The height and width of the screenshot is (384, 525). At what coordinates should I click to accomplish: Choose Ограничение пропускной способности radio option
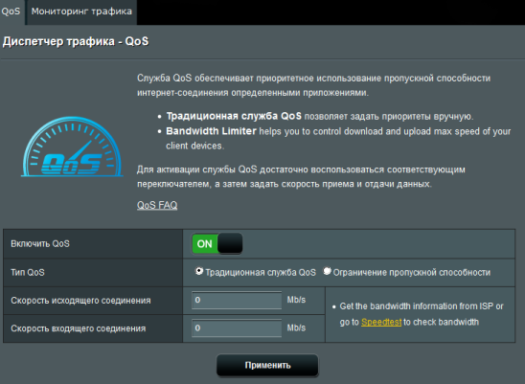point(327,271)
